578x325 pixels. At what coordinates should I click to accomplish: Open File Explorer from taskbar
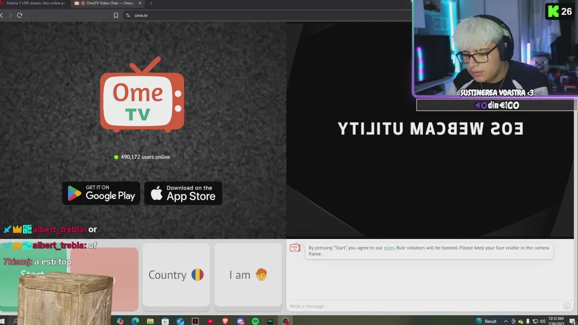click(x=150, y=321)
